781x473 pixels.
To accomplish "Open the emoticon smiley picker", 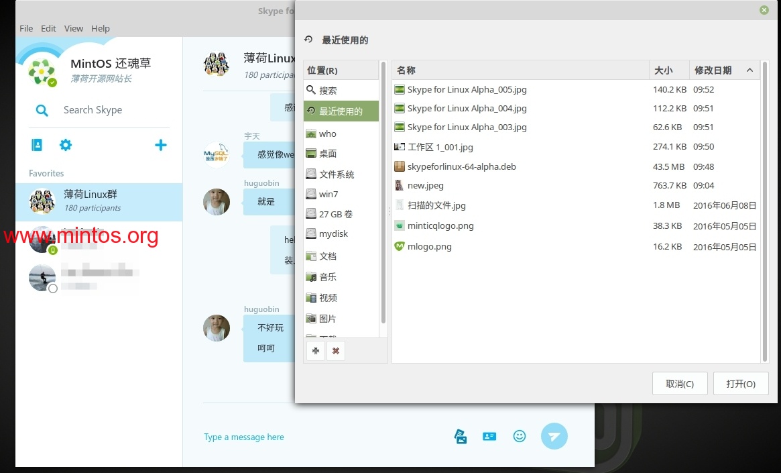I will point(520,436).
